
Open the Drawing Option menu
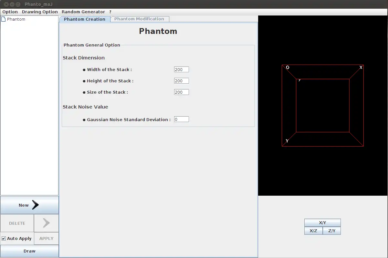[40, 12]
